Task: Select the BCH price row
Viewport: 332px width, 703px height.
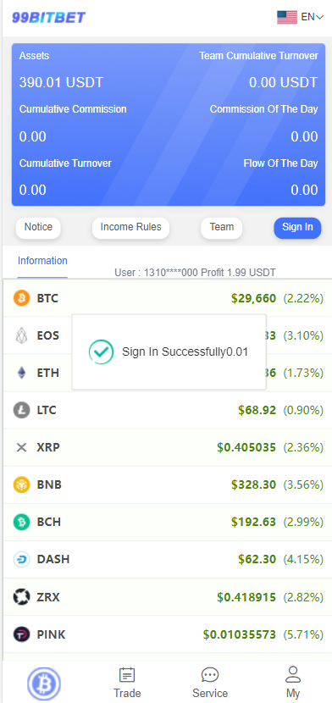Action: [167, 522]
